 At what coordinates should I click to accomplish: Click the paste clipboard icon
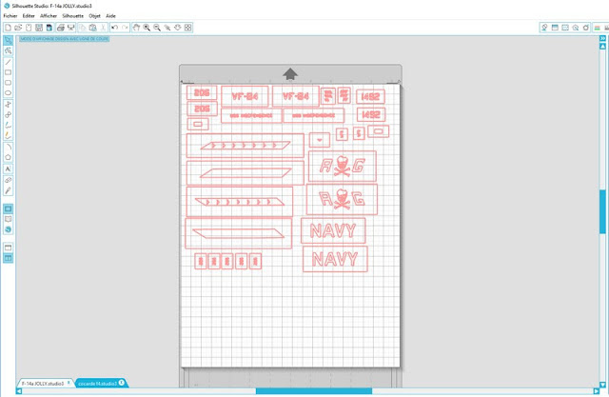click(x=93, y=28)
